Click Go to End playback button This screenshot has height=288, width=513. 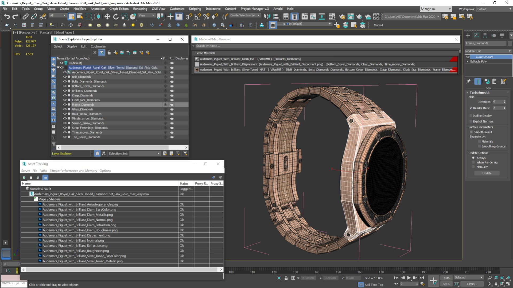[x=422, y=278]
